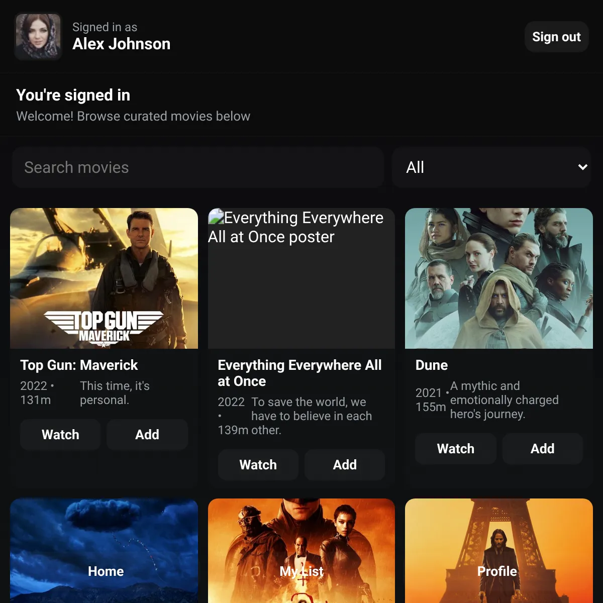Select the Dune title text

pos(432,365)
